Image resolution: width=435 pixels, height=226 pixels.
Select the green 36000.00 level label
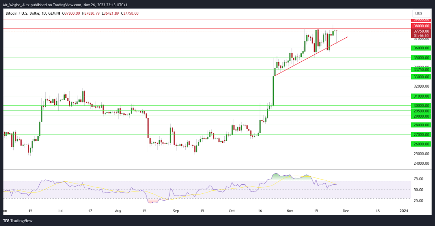click(421, 48)
